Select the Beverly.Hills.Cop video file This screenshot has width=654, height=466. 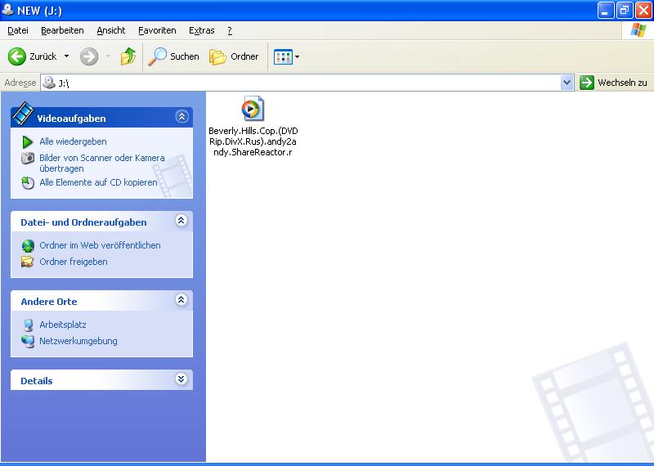253,109
